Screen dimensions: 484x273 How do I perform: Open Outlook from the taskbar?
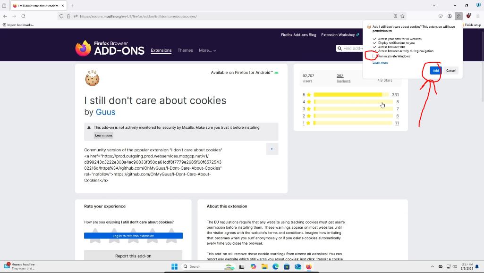[298, 266]
